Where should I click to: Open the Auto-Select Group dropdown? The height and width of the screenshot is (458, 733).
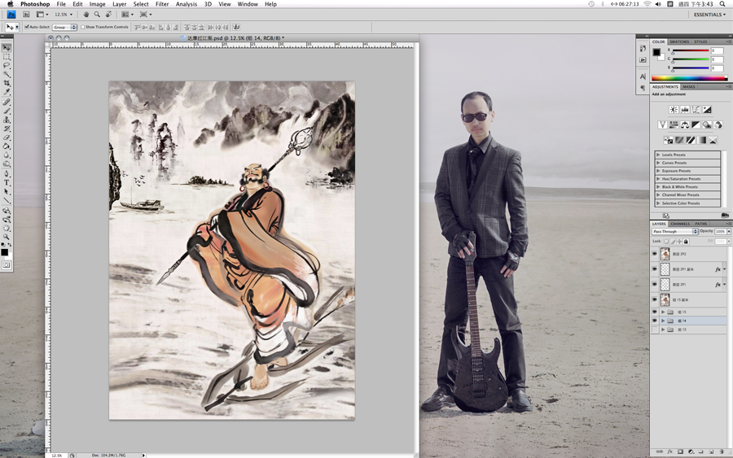[x=64, y=27]
